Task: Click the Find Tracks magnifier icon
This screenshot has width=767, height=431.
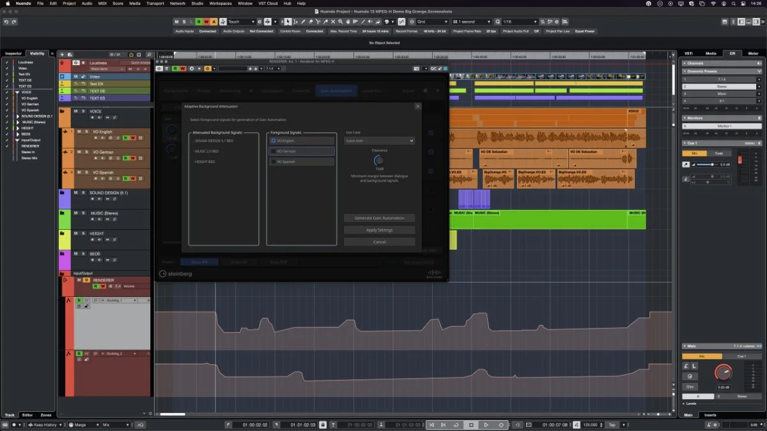Action: click(x=149, y=55)
